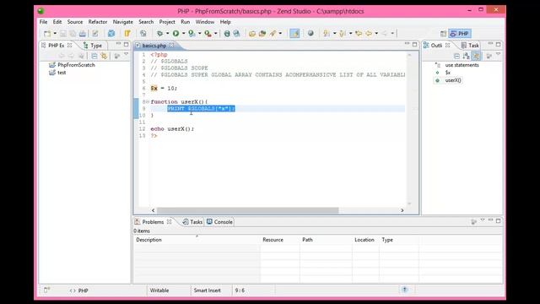
Task: Click the open folder toolbar icon
Action: [x=252, y=34]
